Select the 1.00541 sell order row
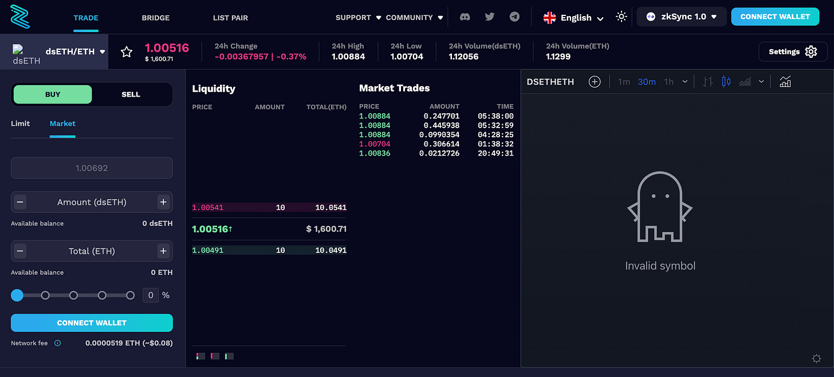The width and height of the screenshot is (834, 377). 269,208
